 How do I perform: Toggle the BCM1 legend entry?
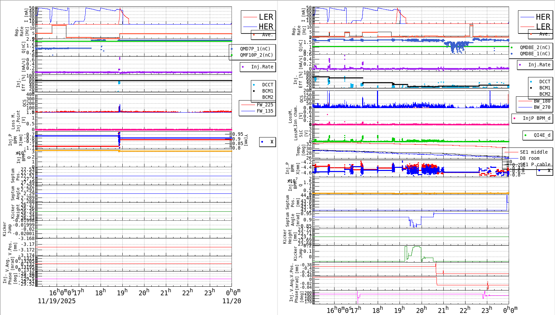(x=254, y=91)
